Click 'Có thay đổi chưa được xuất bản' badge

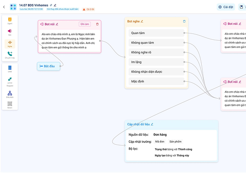(62, 9)
